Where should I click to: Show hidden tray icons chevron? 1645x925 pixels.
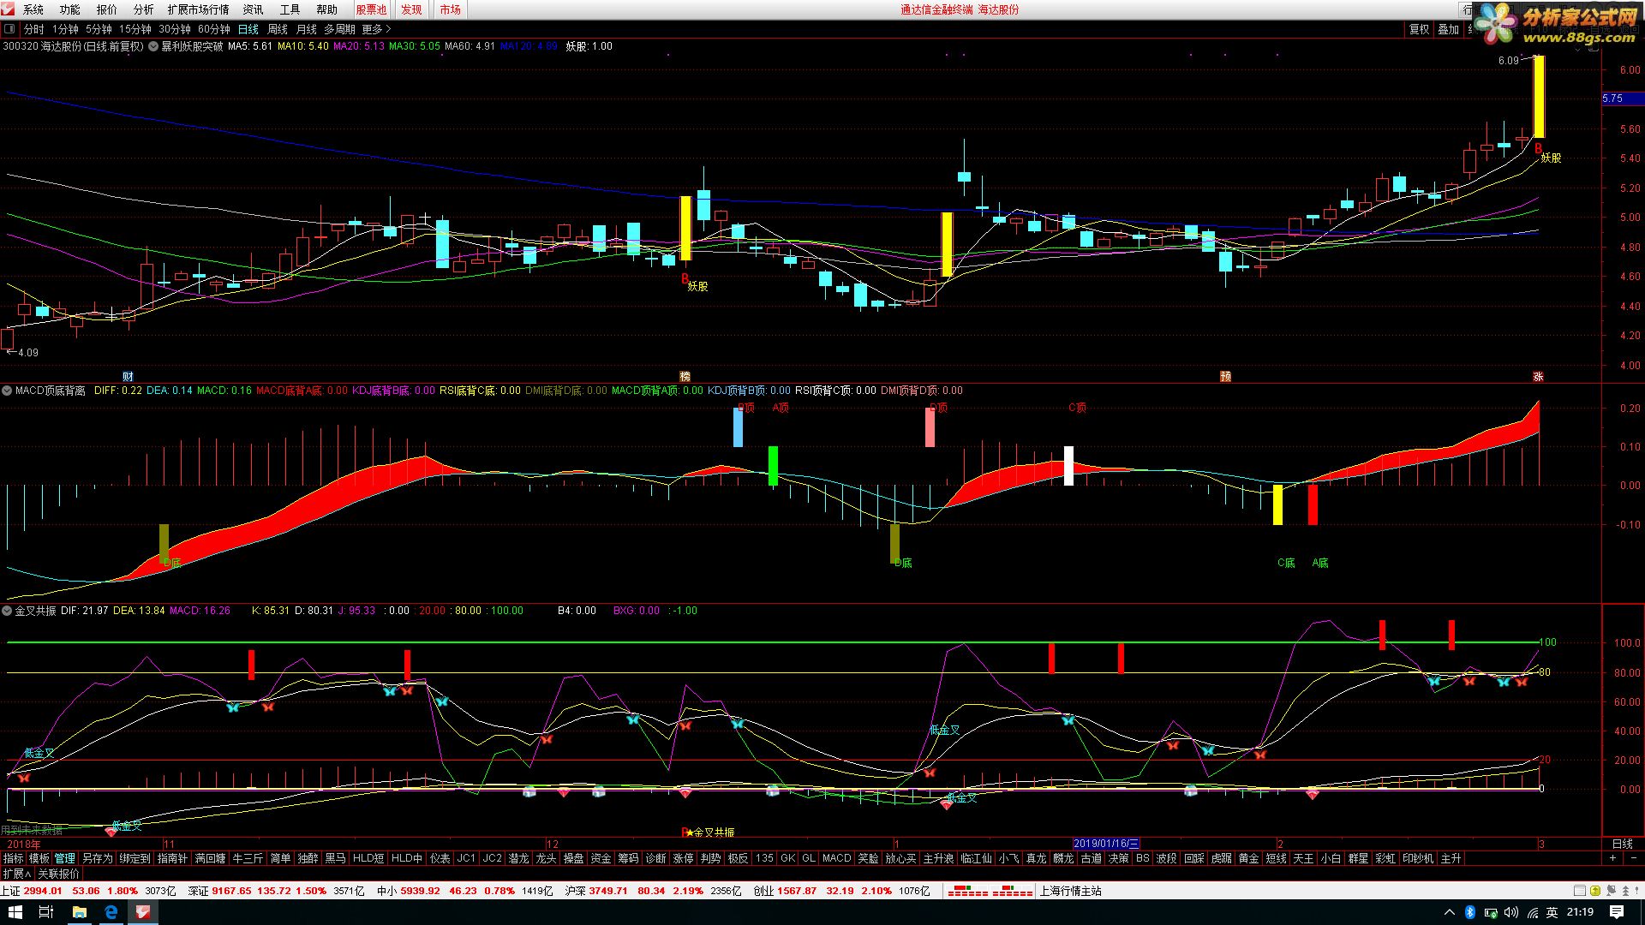click(x=1450, y=912)
